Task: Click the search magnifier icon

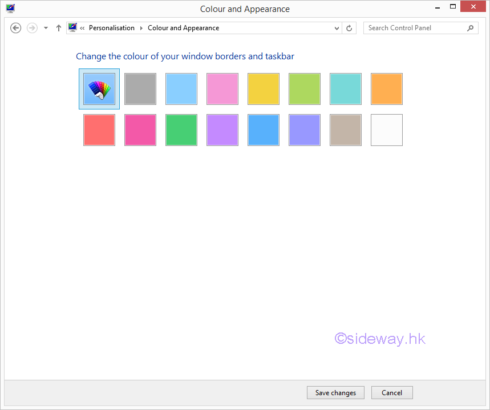Action: coord(471,28)
